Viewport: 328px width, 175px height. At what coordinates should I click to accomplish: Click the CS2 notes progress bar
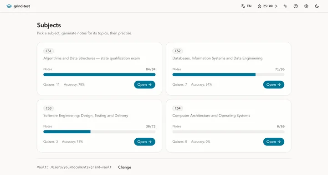(x=228, y=74)
